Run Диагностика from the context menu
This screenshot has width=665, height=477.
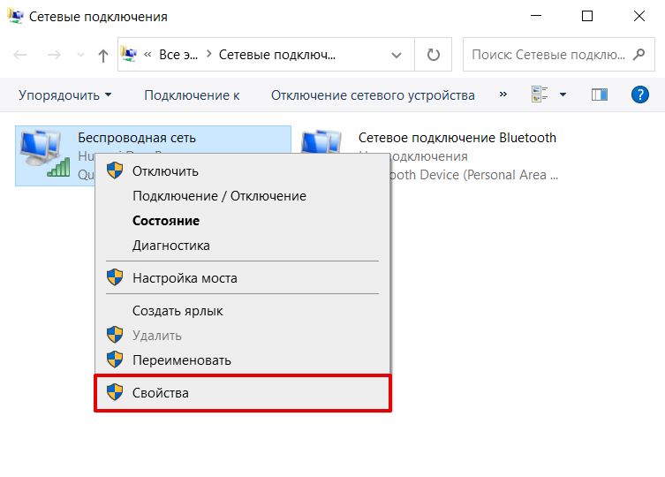[x=171, y=246]
